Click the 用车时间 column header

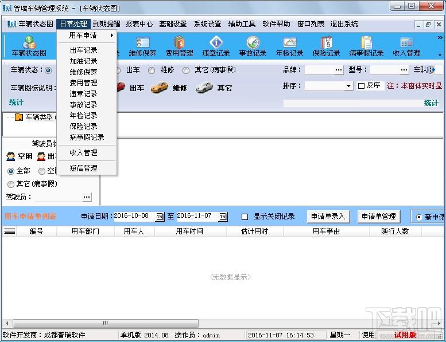tap(189, 231)
